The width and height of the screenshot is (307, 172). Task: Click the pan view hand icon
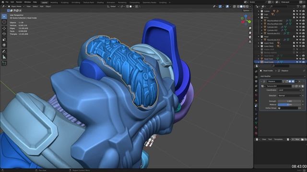tap(250, 33)
